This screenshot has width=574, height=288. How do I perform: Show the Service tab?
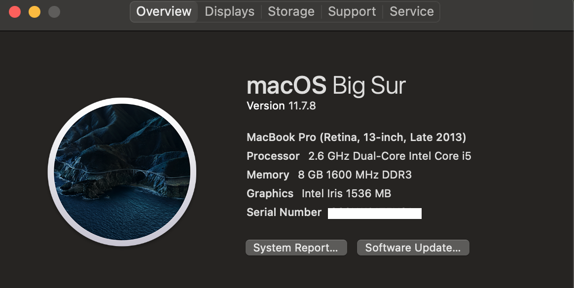pyautogui.click(x=412, y=11)
